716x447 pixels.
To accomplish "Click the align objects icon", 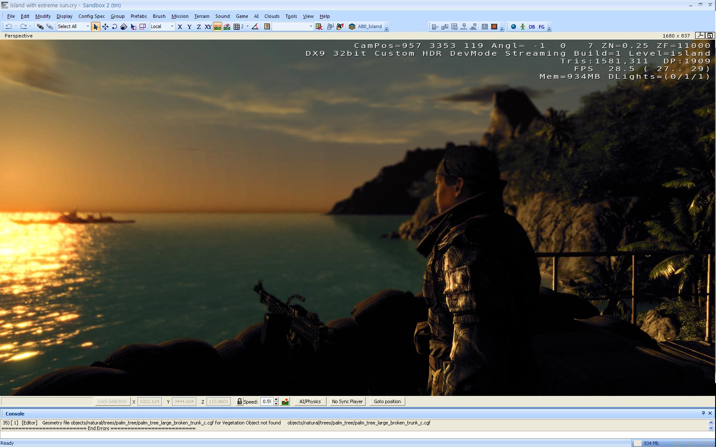I will 435,26.
